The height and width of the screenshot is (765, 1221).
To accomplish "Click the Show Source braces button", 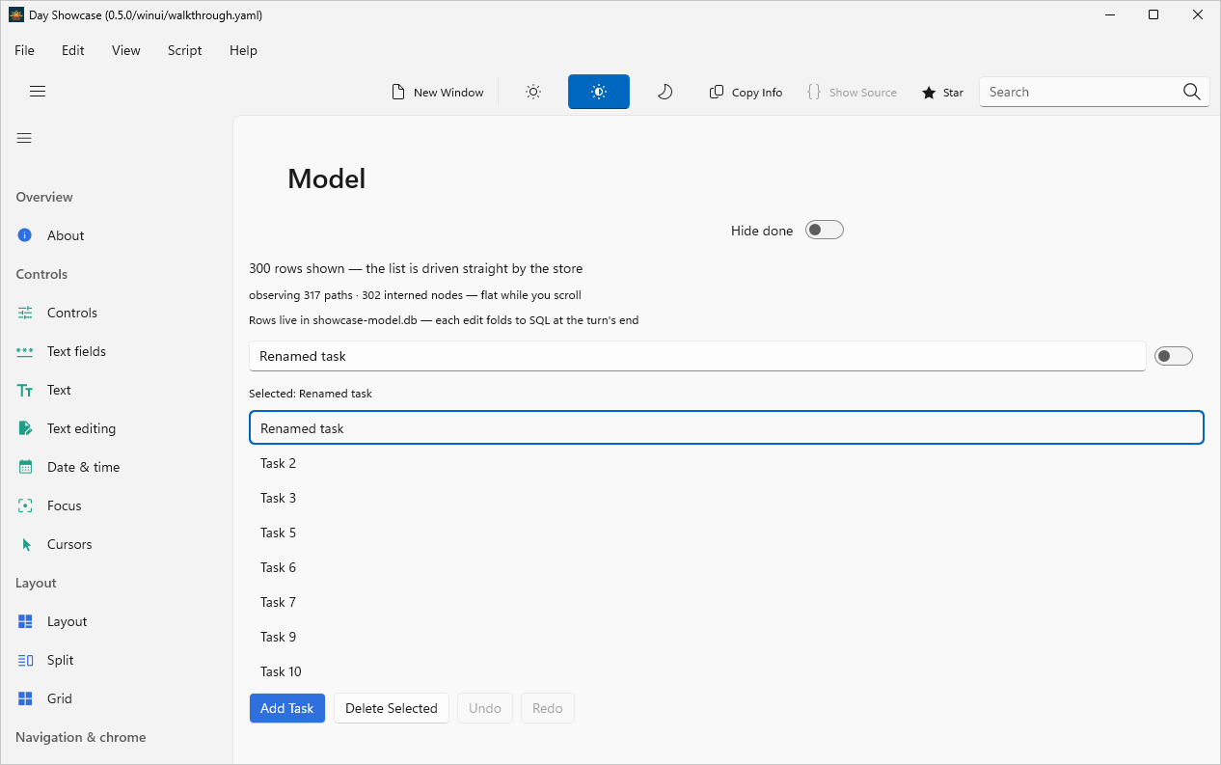I will click(852, 92).
